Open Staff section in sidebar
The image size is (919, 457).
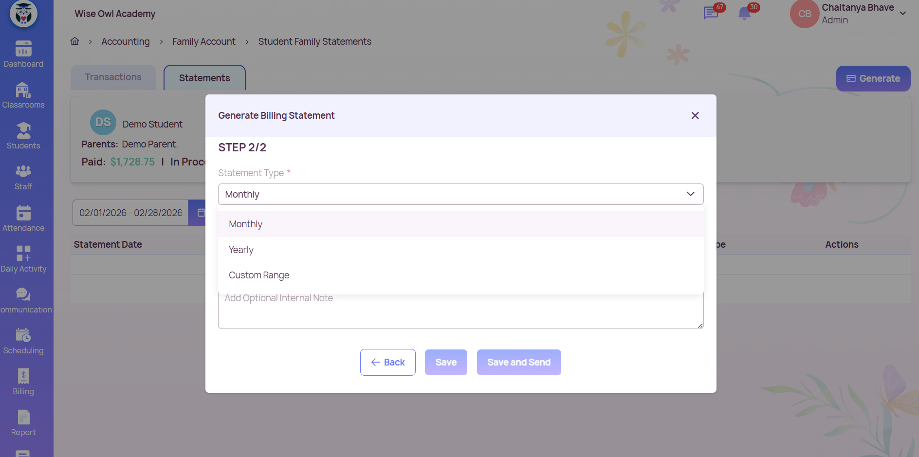pyautogui.click(x=23, y=172)
